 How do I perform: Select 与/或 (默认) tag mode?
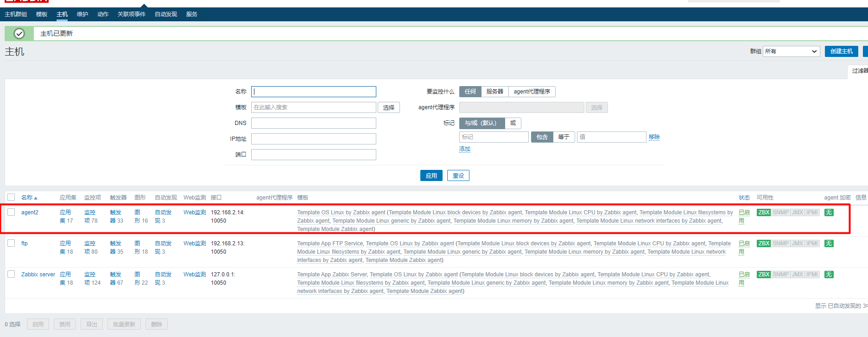tap(482, 123)
